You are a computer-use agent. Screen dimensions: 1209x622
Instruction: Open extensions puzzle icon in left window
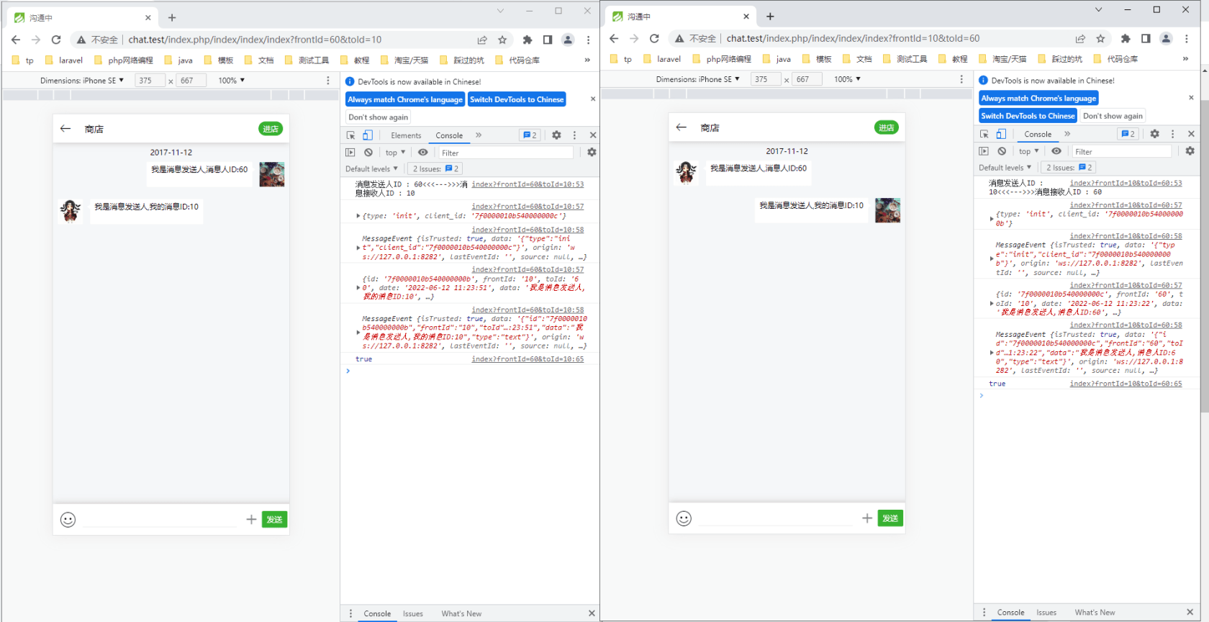(x=527, y=40)
